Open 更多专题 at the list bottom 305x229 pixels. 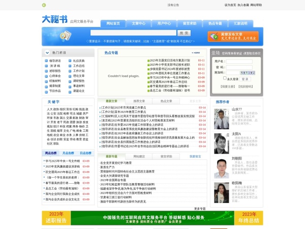[200, 209]
